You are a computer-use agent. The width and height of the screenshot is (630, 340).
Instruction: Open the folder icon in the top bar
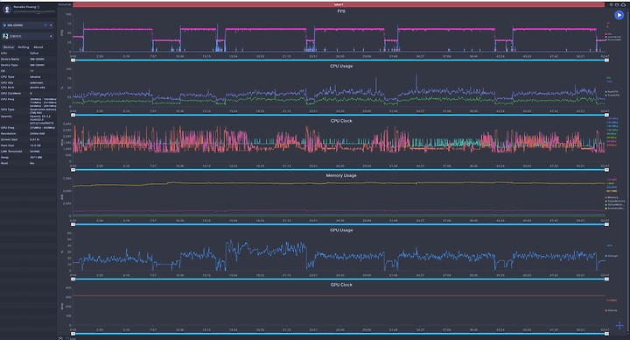point(617,5)
